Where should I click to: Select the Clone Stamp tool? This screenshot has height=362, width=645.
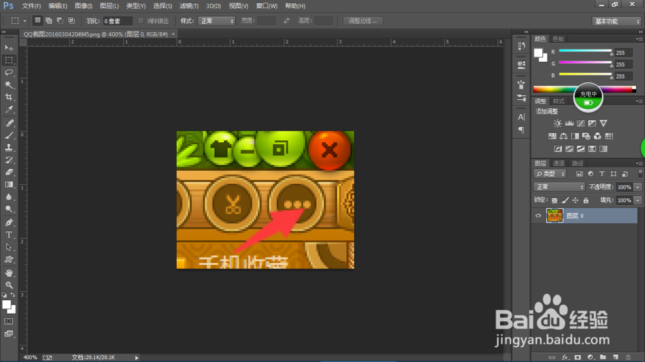click(8, 148)
